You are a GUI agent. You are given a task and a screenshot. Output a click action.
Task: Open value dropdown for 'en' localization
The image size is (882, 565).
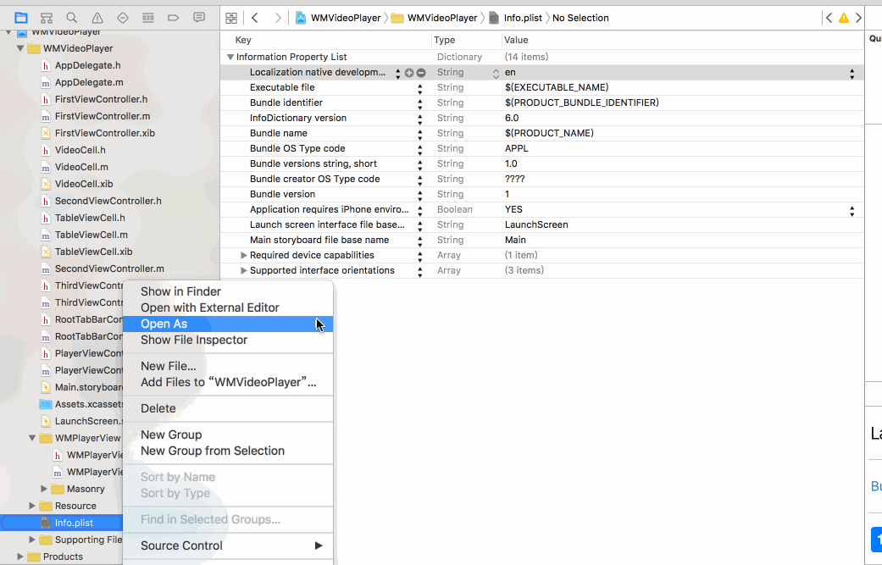pos(851,74)
